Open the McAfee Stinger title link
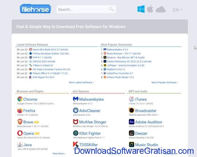 point(93,122)
